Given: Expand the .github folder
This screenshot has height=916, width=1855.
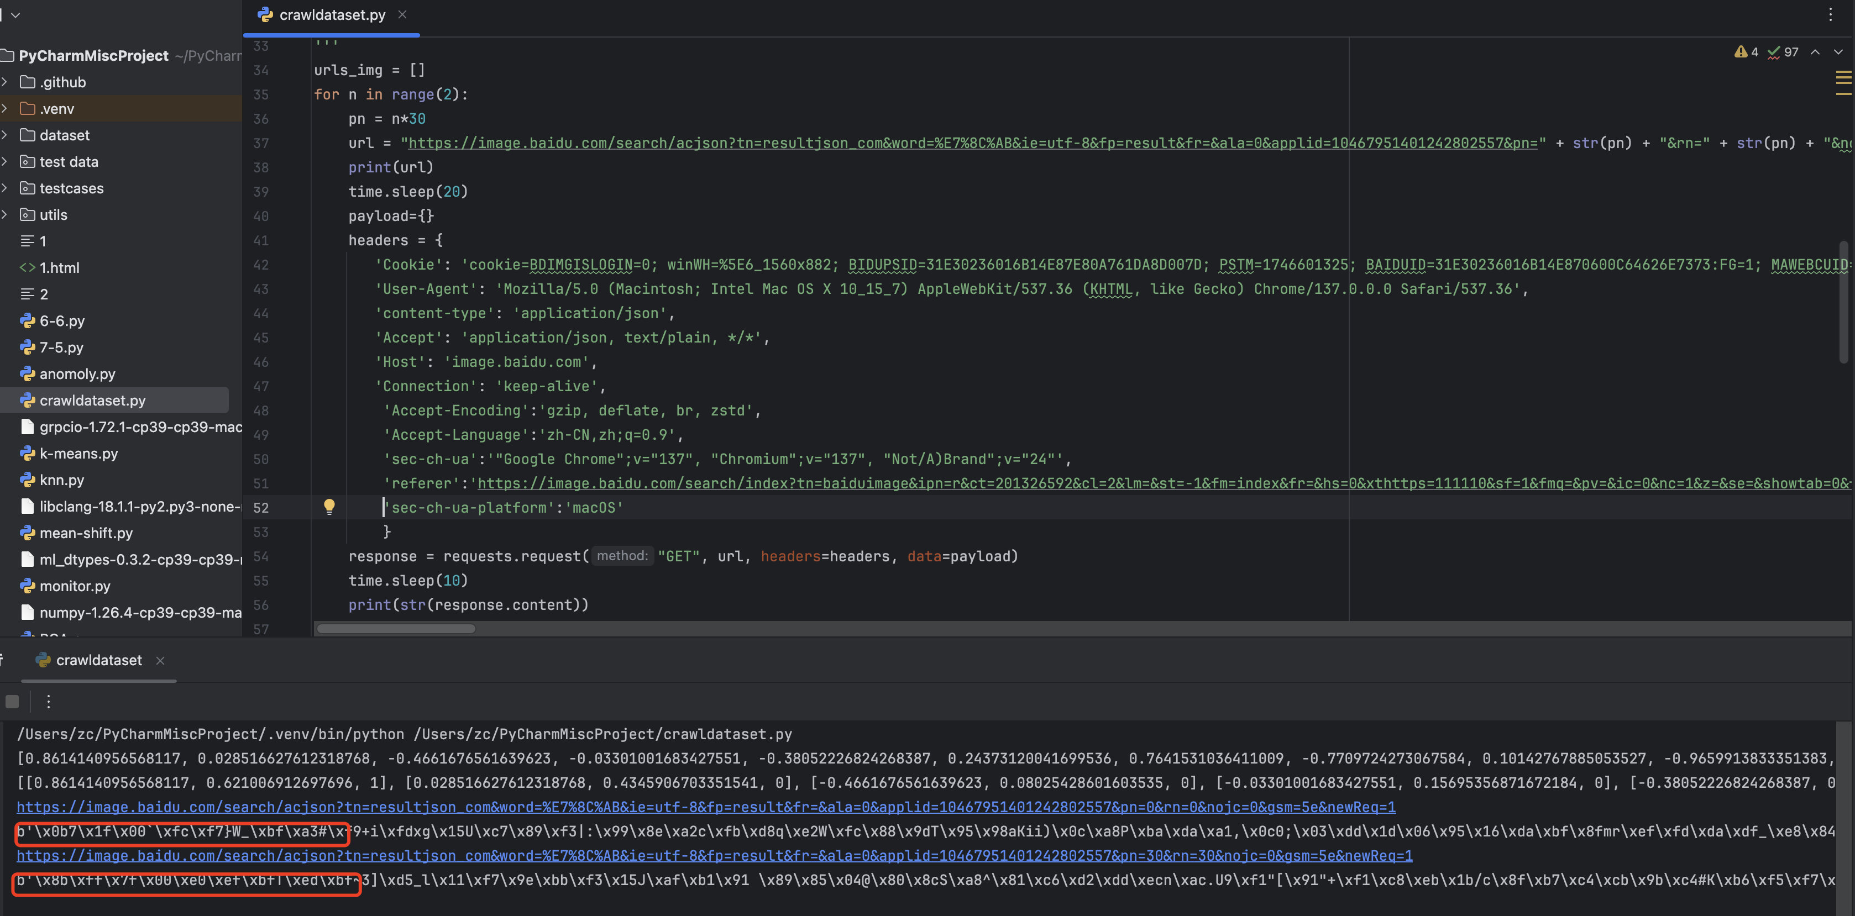Looking at the screenshot, I should (x=5, y=82).
